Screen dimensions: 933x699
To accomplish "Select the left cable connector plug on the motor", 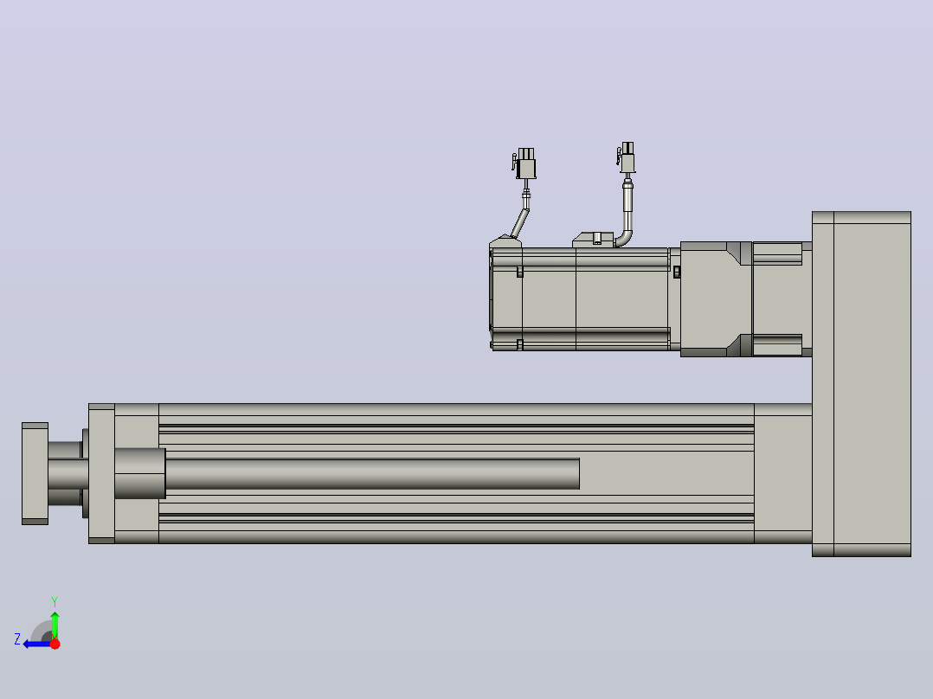I will 524,164.
